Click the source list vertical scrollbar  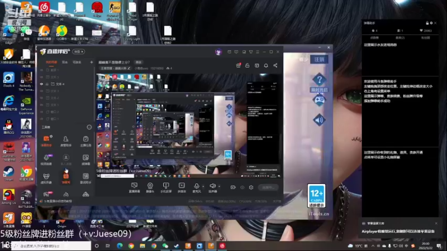(x=94, y=95)
